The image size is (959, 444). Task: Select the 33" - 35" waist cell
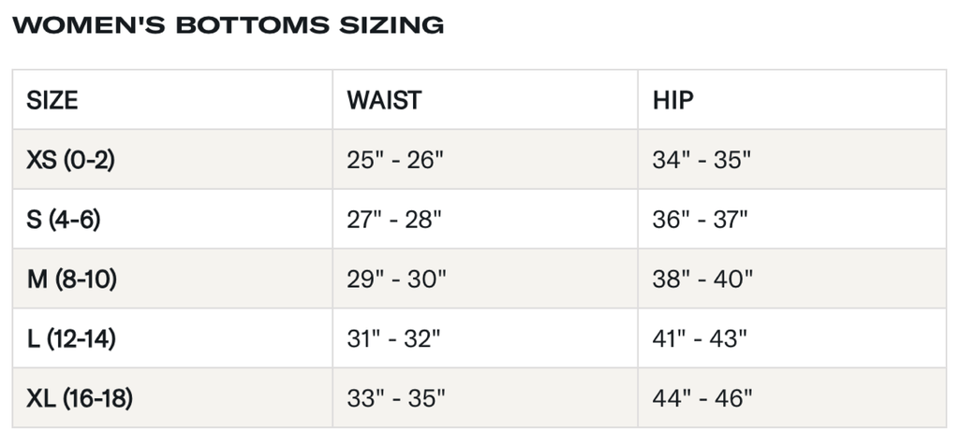396,399
